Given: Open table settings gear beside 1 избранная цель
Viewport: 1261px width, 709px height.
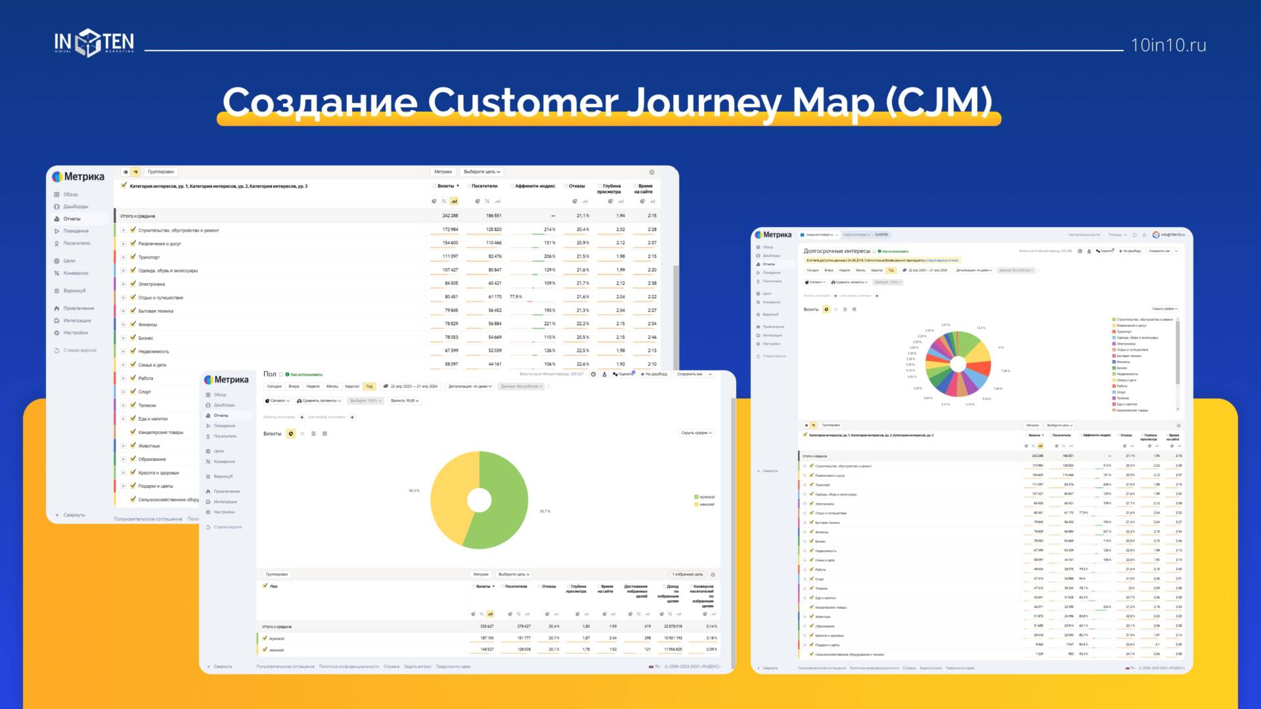Looking at the screenshot, I should coord(713,574).
